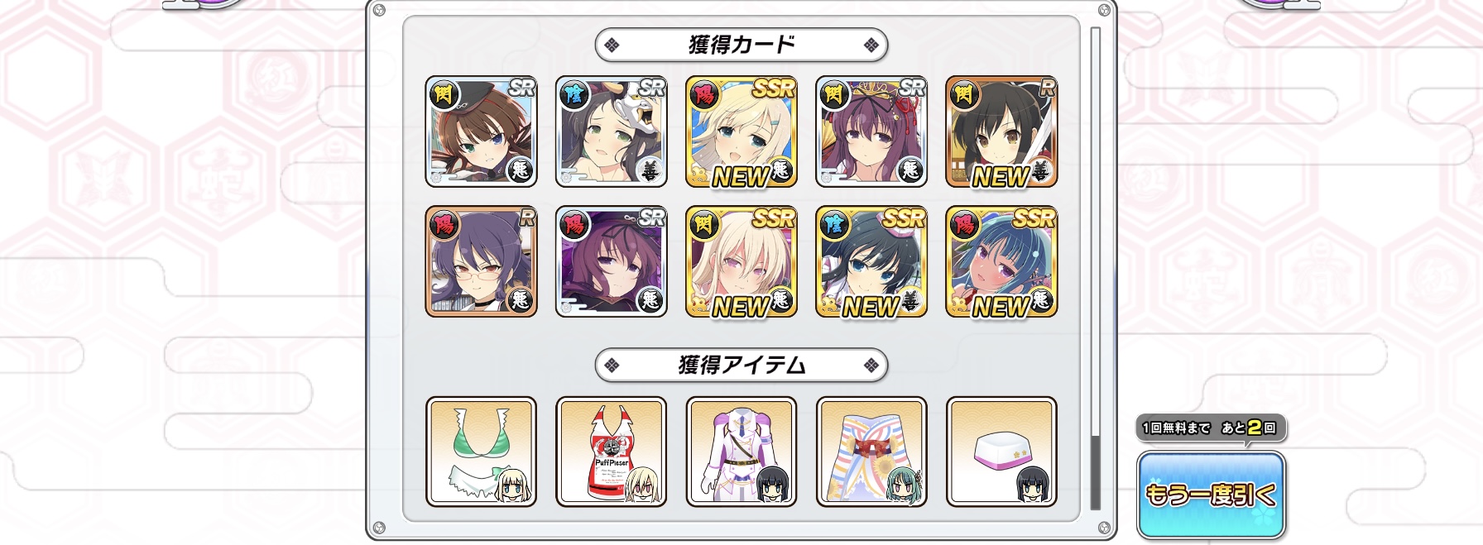Click the 獲得アイテム section header
1483x545 pixels.
click(x=741, y=365)
